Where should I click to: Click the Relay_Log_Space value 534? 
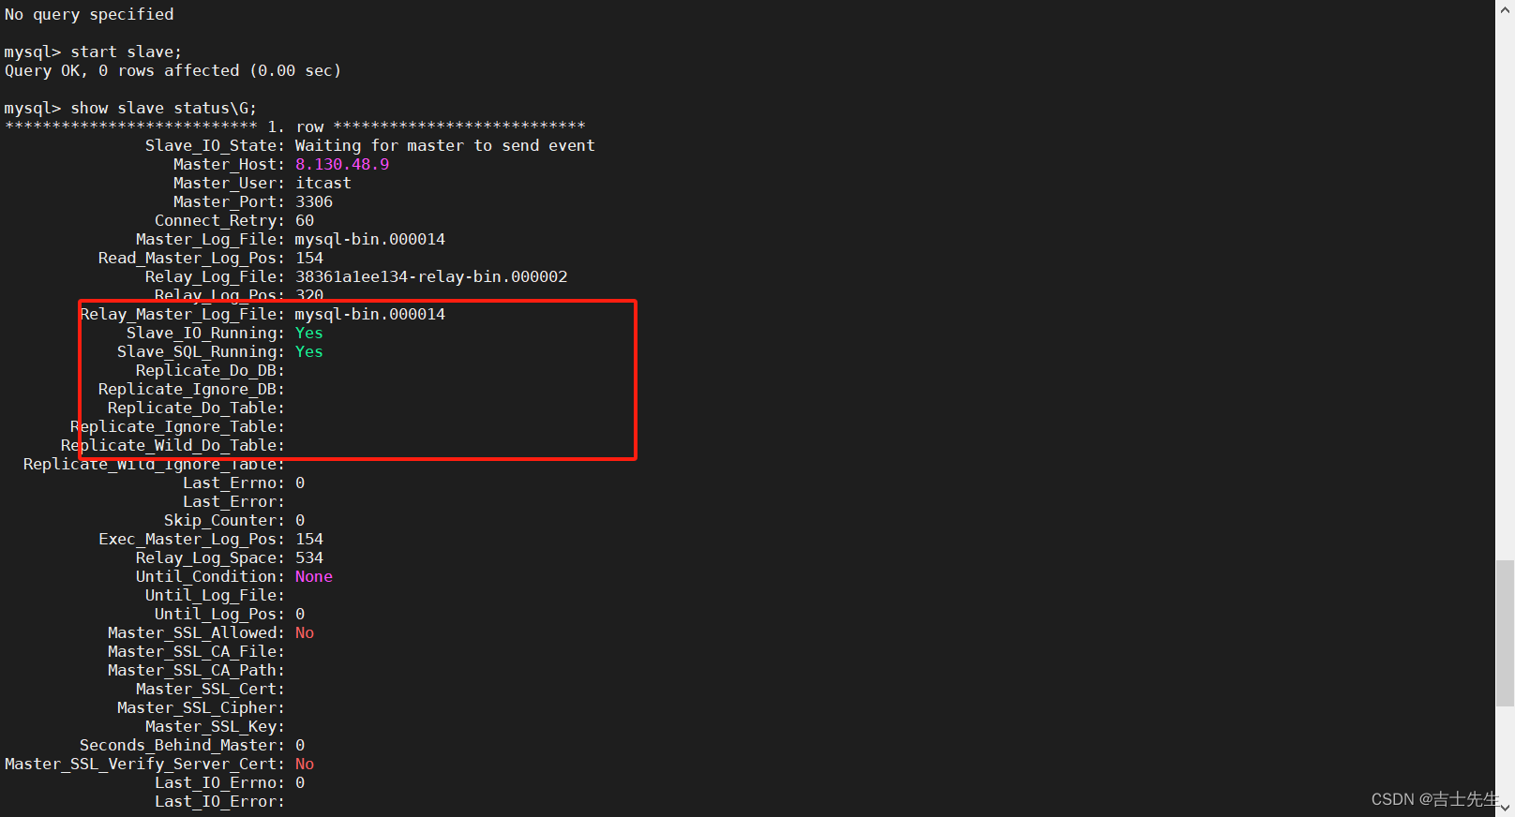[309, 558]
